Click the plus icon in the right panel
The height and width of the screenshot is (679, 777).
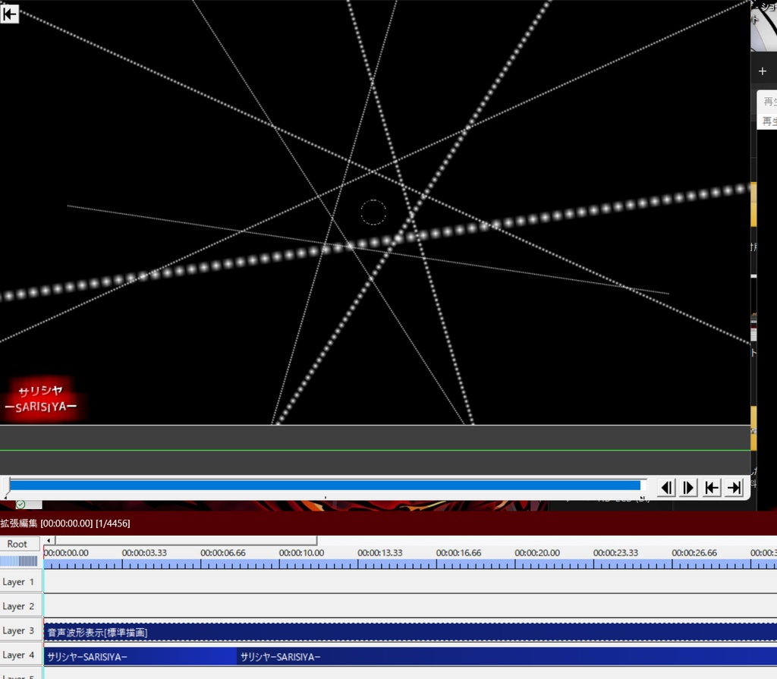[762, 71]
